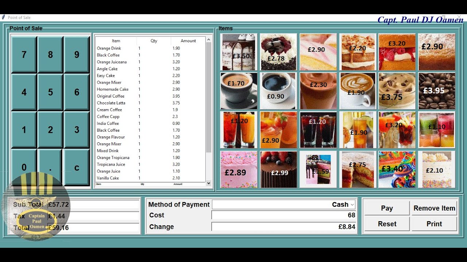This screenshot has width=467, height=262.
Task: Click the Change amount field
Action: point(283,227)
